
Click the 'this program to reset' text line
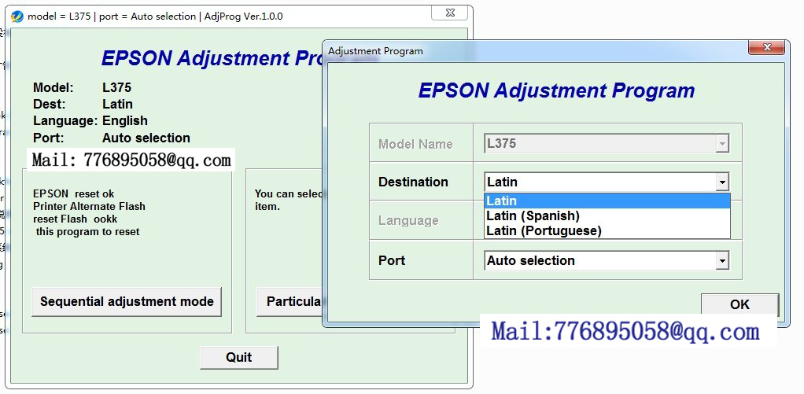click(87, 231)
